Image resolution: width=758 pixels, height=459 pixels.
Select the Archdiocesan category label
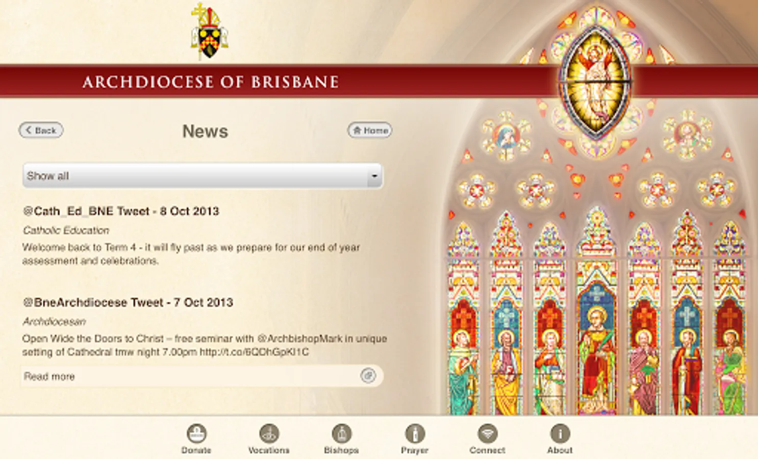click(54, 322)
